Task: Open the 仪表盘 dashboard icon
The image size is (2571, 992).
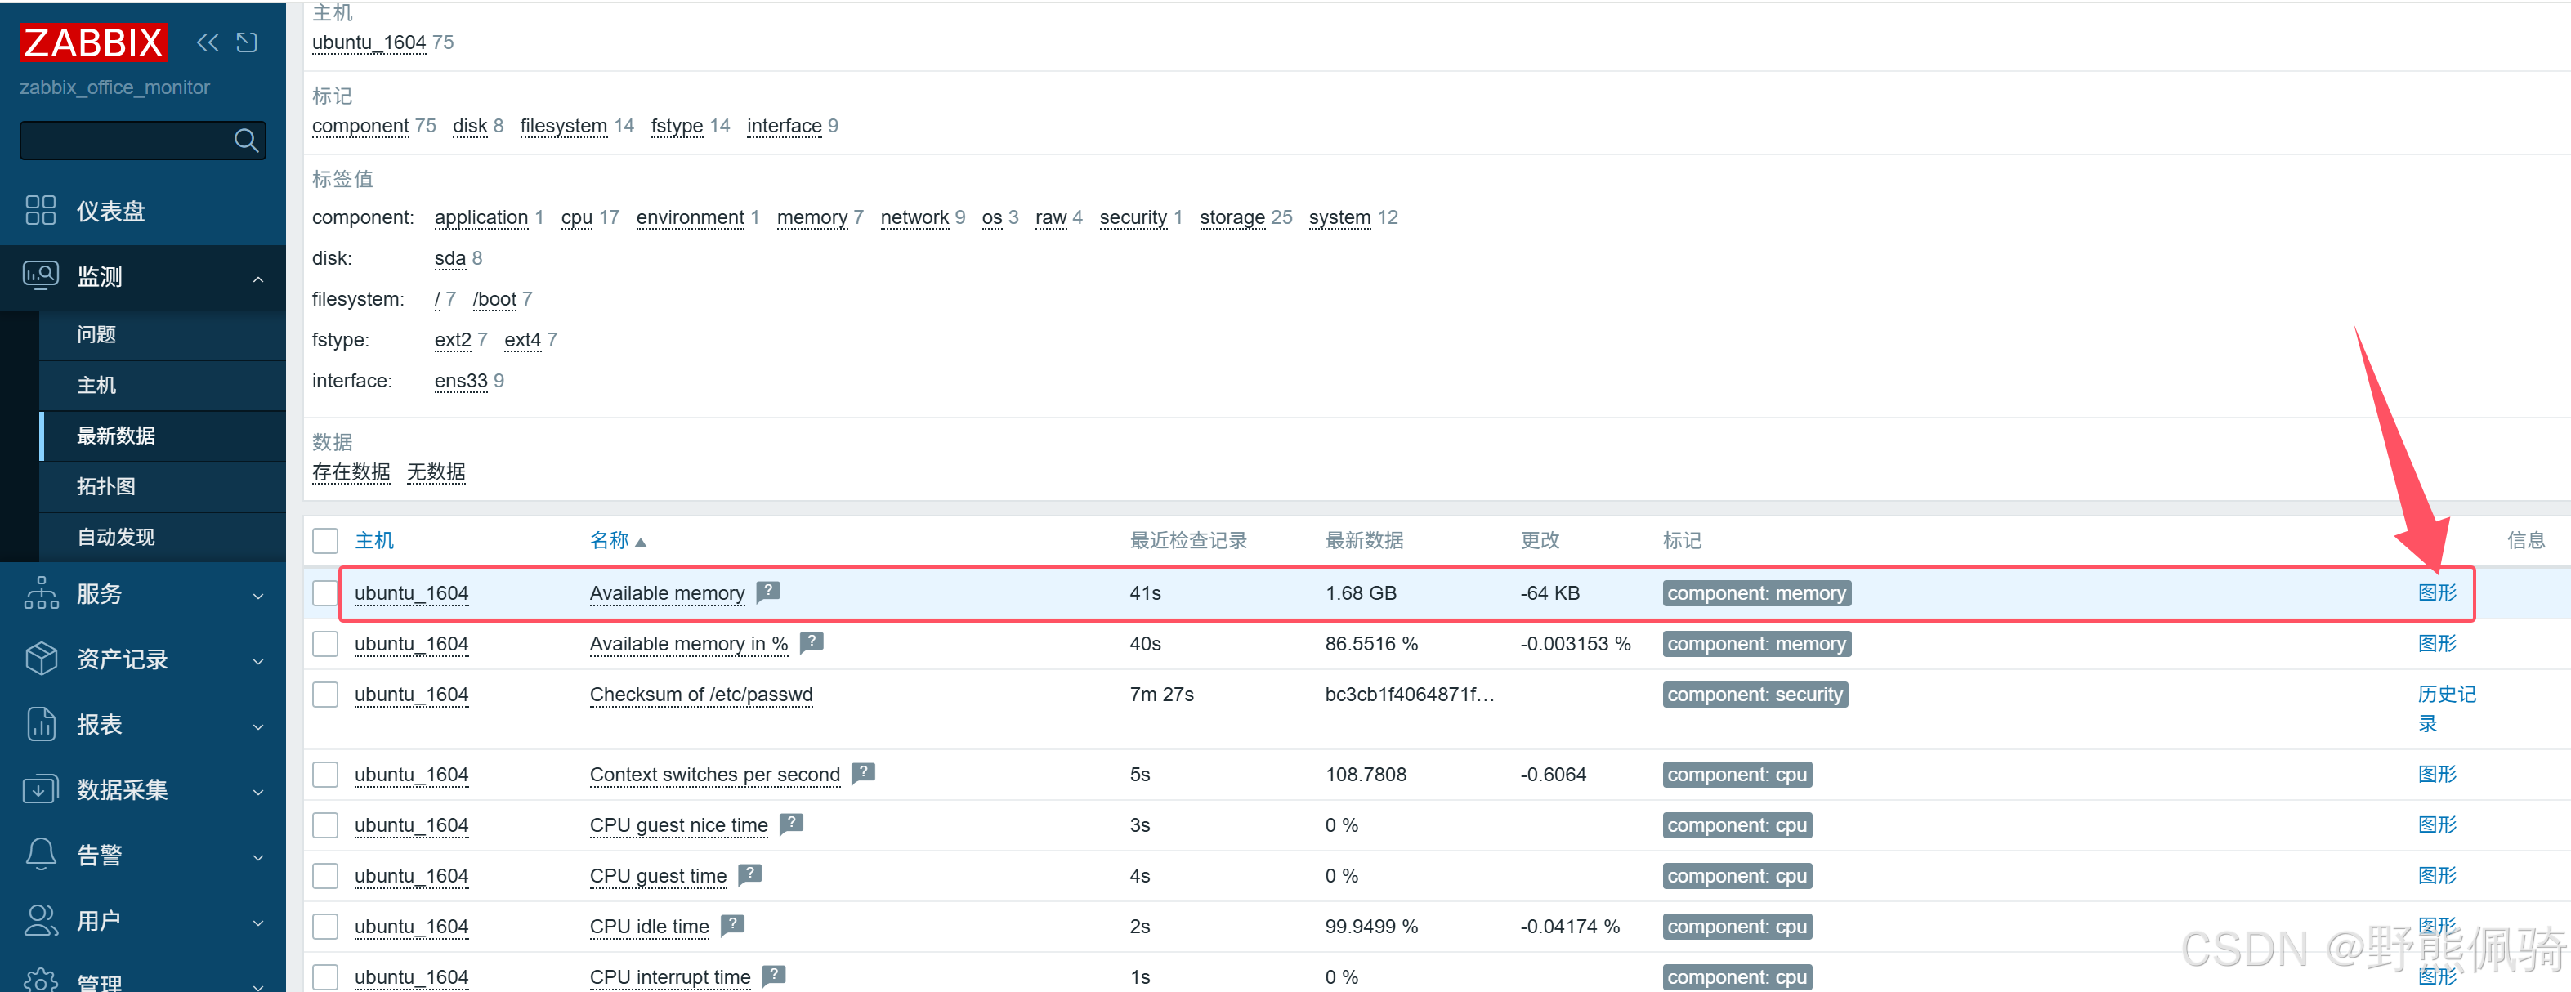Action: pyautogui.click(x=41, y=211)
